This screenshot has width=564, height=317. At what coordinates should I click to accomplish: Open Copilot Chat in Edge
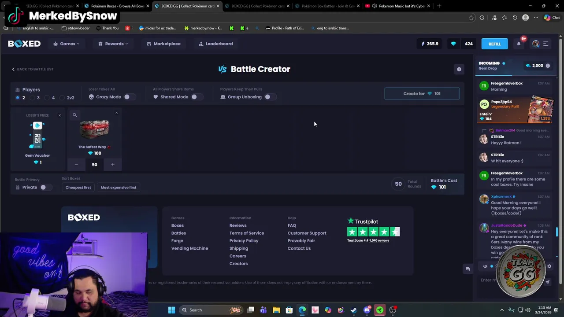(552, 18)
